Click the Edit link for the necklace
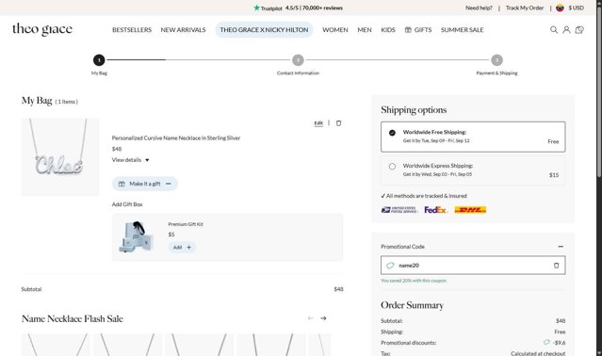 click(x=318, y=123)
